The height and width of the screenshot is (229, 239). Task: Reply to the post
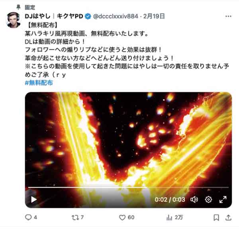point(31,217)
